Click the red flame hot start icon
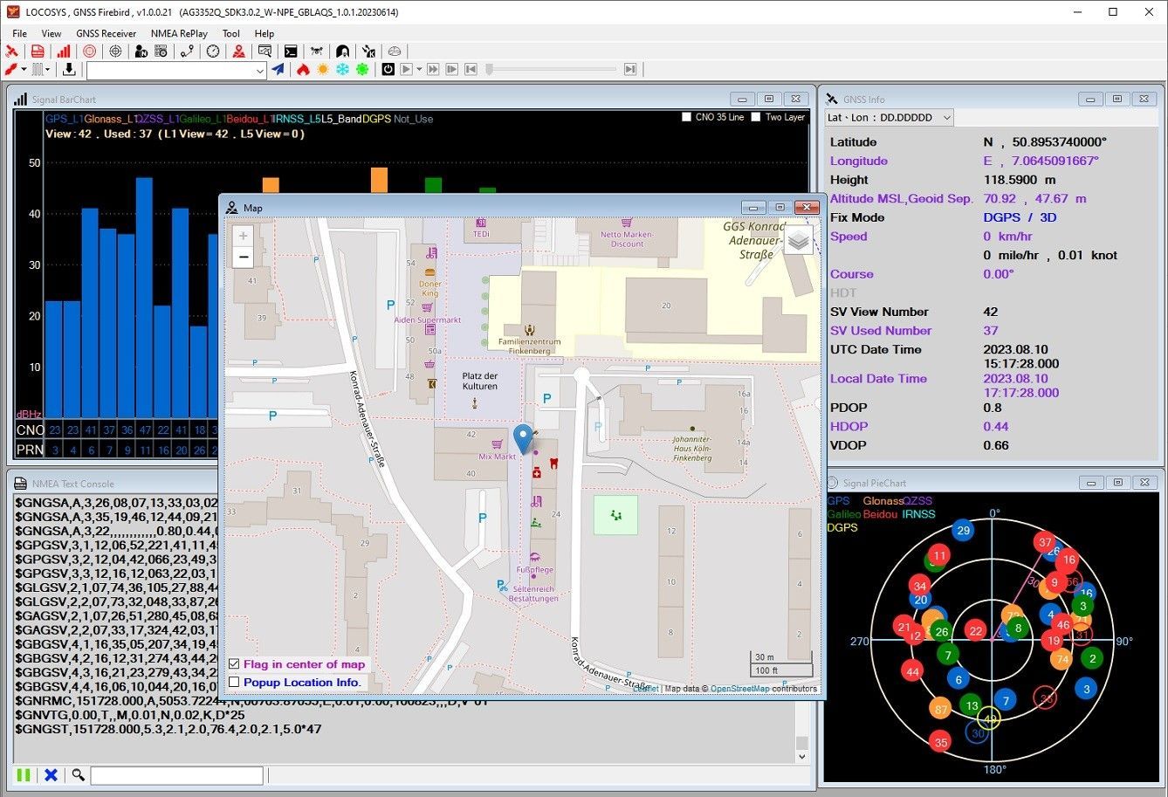Image resolution: width=1168 pixels, height=797 pixels. (x=303, y=70)
